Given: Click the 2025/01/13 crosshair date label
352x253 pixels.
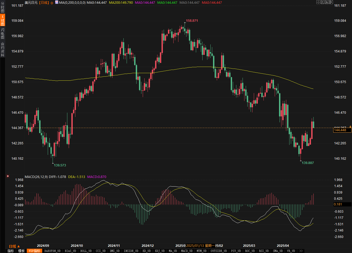Looking at the screenshot, I should [200, 245].
